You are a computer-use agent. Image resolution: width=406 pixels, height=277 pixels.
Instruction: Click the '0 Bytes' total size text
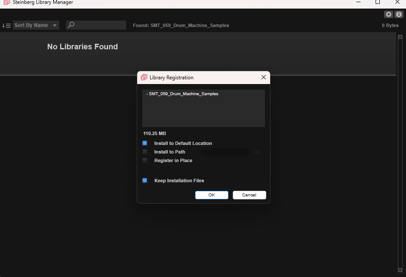(390, 25)
